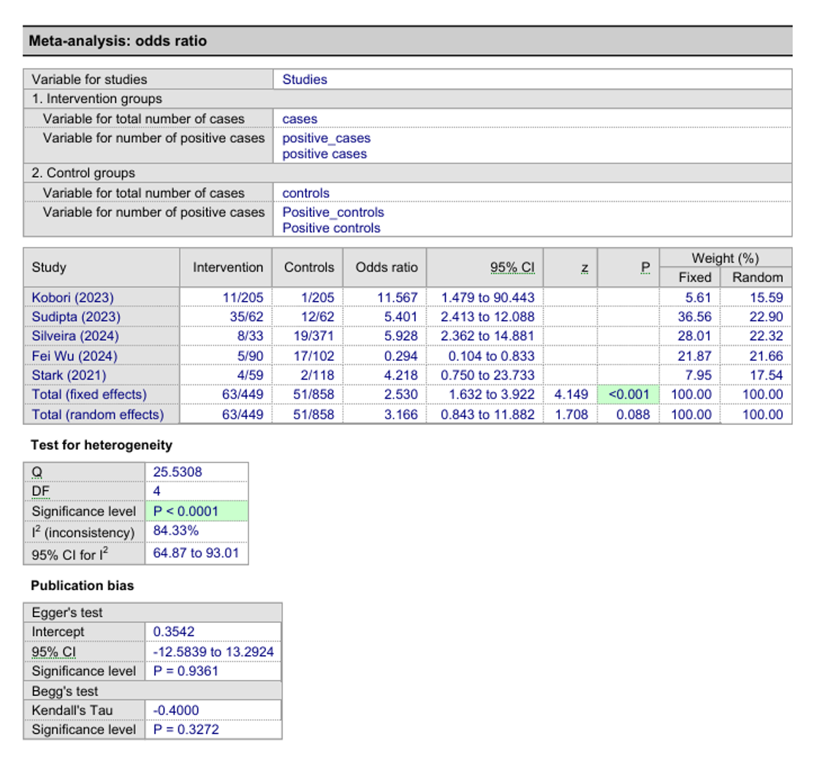Select Kobori odds ratio 11.567
This screenshot has width=817, height=758.
(397, 297)
